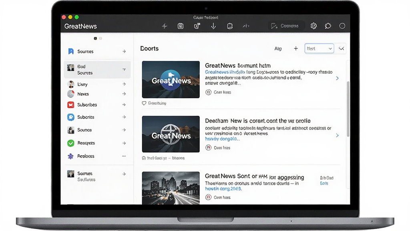This screenshot has width=410, height=231.
Task: Select the blue bookmark Sources icon
Action: pos(71,51)
